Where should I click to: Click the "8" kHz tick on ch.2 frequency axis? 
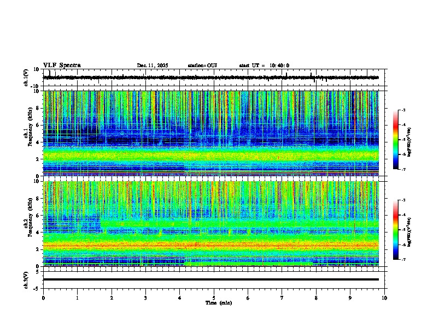[x=38, y=199]
